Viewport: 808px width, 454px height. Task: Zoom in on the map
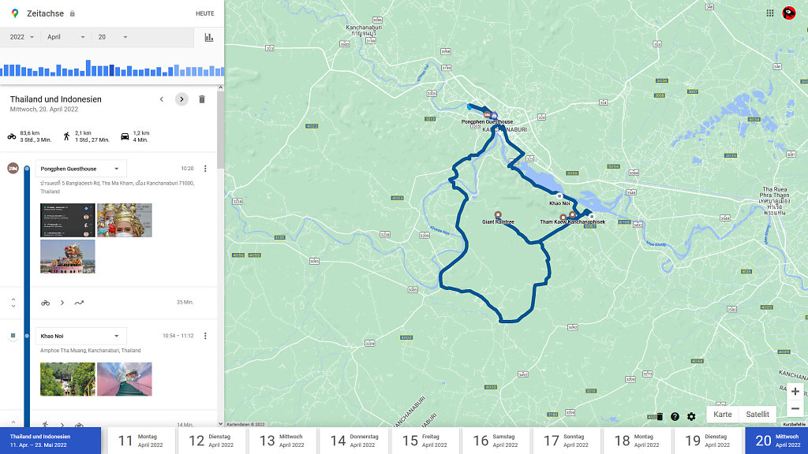point(795,392)
